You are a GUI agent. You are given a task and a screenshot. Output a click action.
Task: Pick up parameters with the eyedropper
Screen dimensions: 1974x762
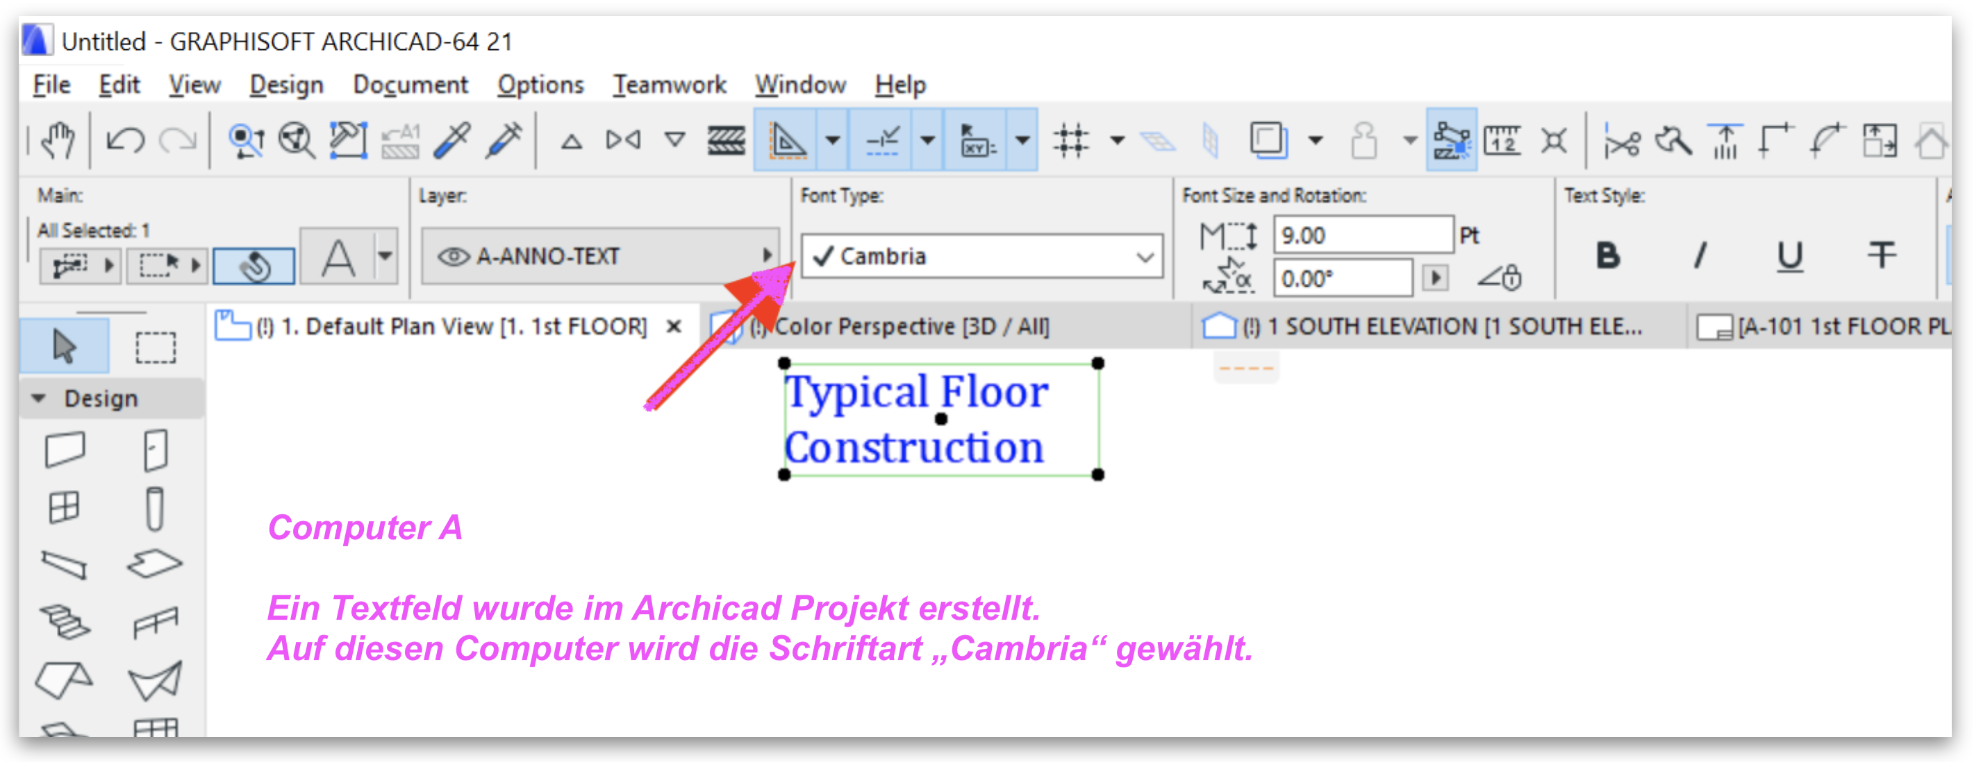point(452,140)
